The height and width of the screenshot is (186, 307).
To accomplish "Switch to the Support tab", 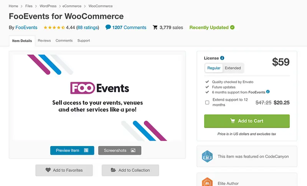I will tap(84, 41).
